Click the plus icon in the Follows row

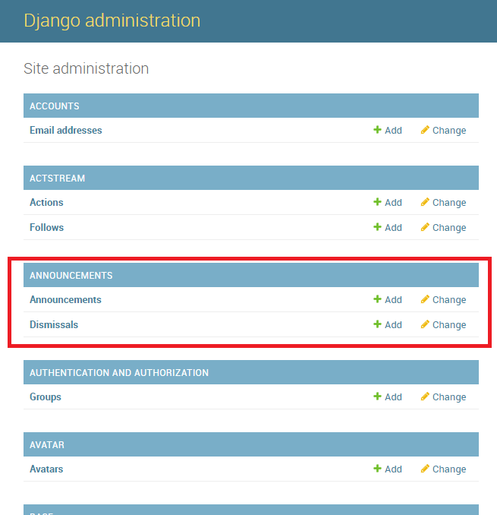click(377, 227)
